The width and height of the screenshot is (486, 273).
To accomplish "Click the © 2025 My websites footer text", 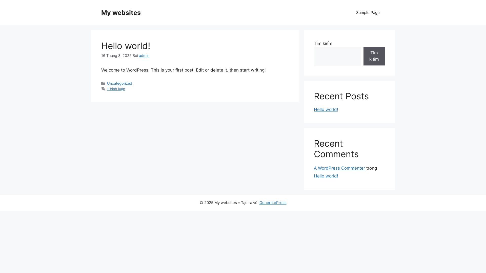I will pyautogui.click(x=218, y=203).
